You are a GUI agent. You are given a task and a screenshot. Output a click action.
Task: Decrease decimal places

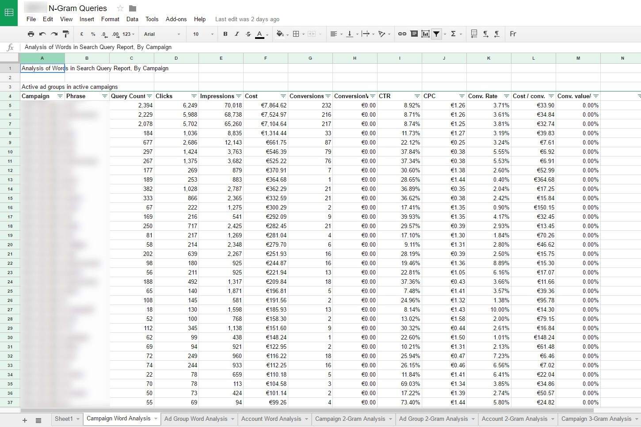coord(103,34)
